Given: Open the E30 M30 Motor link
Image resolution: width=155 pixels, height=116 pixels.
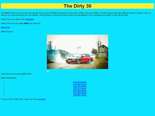Looking at the screenshot, I should coord(80,93).
